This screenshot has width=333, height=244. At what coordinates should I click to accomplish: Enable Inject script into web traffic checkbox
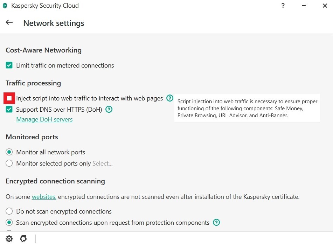point(9,98)
